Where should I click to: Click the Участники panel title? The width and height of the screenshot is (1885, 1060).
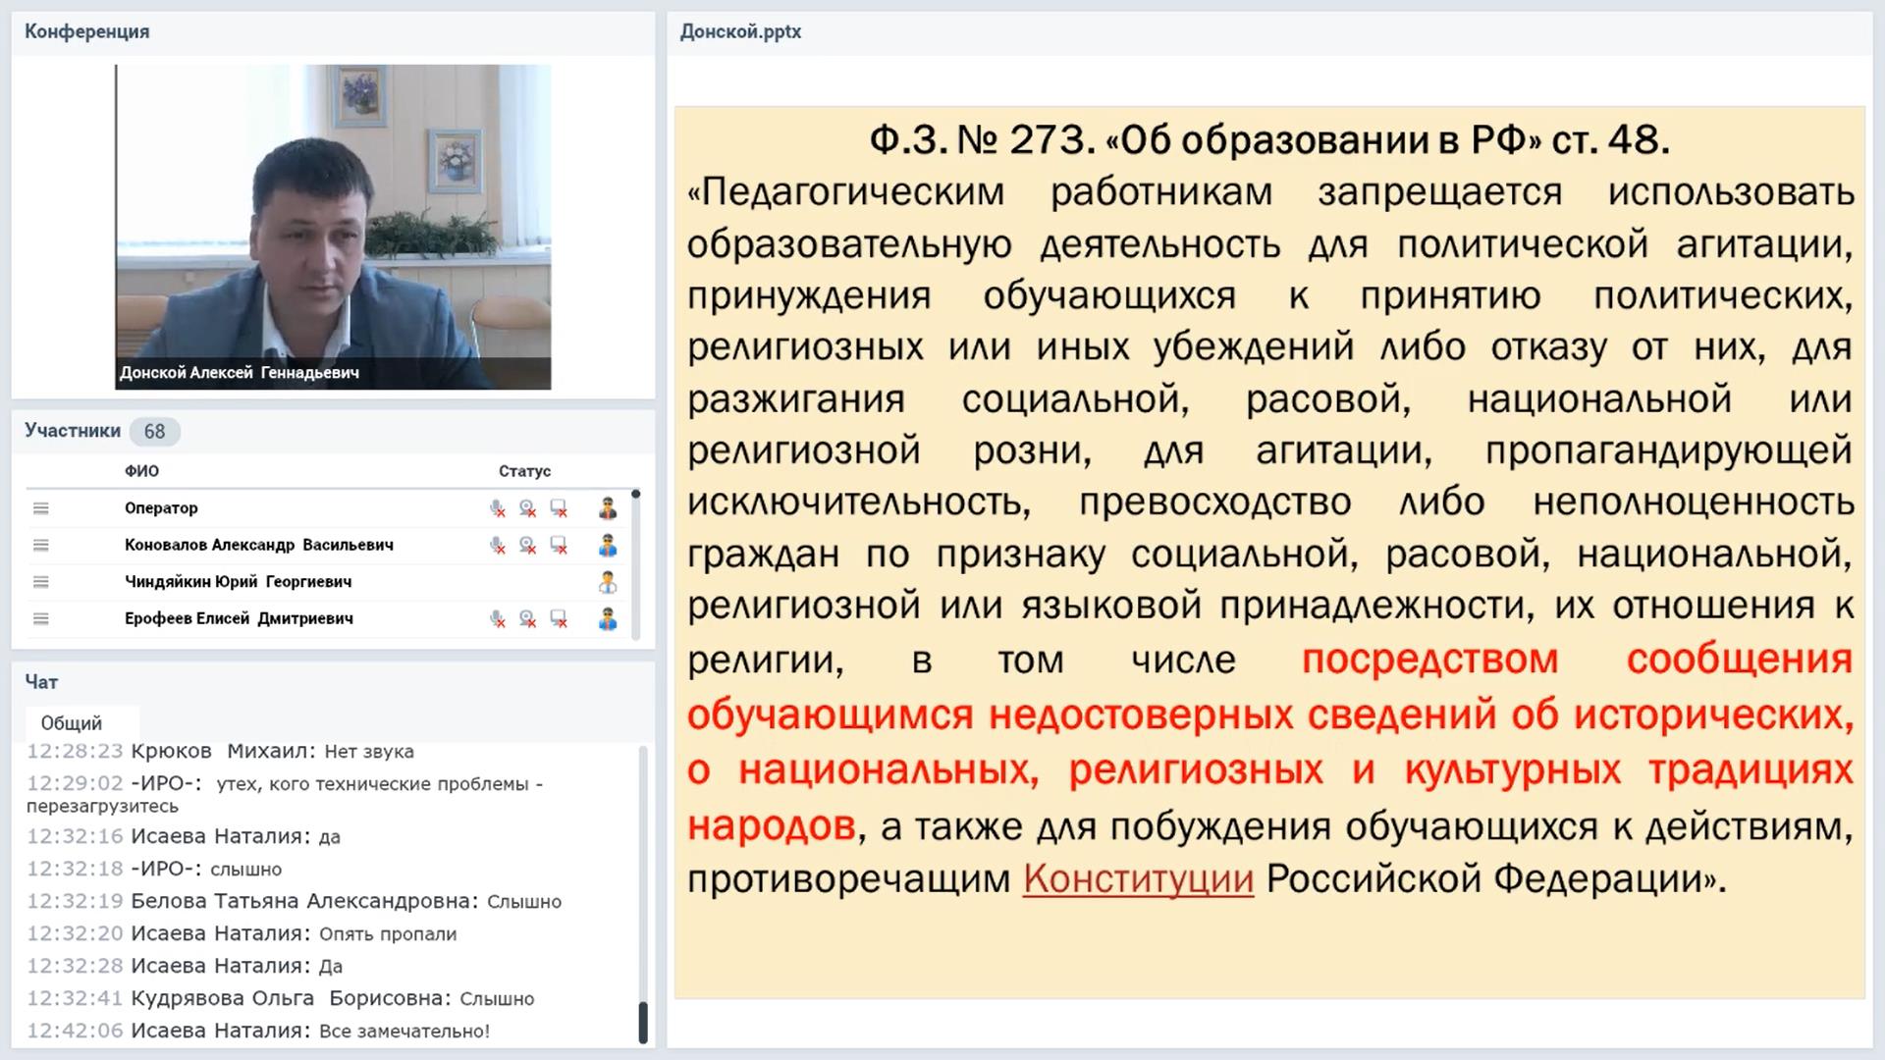(73, 431)
